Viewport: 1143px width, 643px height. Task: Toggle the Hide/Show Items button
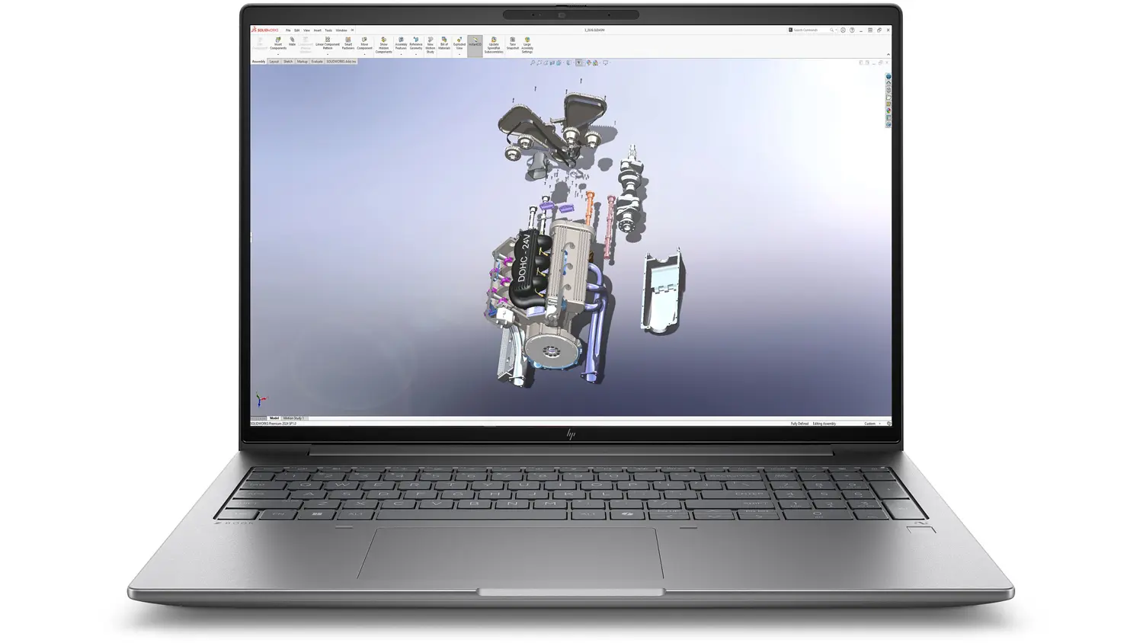point(579,62)
